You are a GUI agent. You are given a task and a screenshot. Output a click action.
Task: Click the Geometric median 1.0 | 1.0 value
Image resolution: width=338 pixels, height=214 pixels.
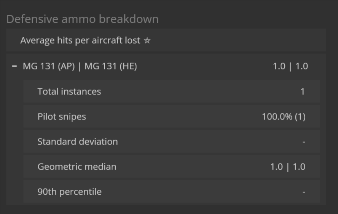(x=288, y=167)
